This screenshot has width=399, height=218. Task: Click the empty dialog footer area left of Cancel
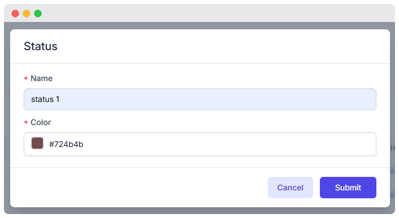click(137, 188)
